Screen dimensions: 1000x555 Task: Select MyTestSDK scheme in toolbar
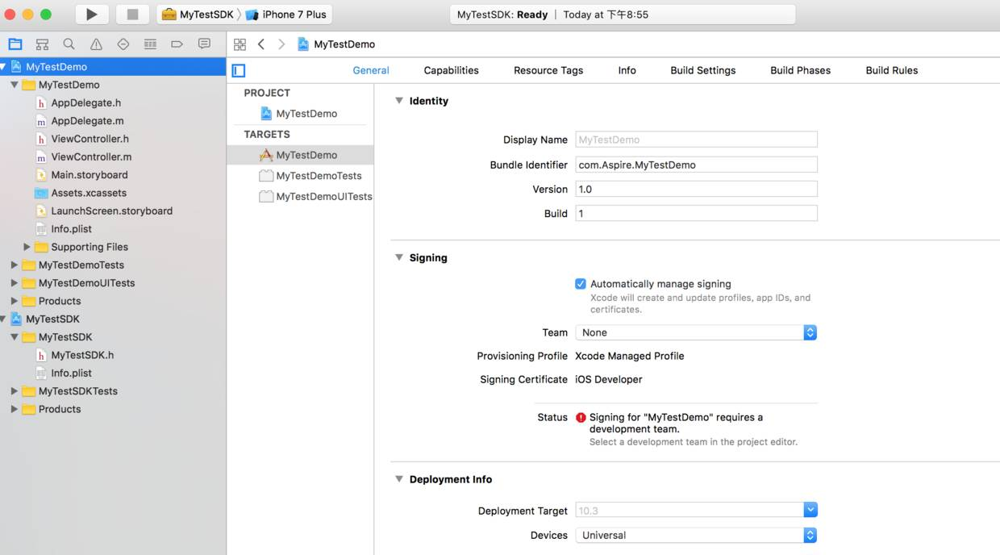tap(198, 15)
